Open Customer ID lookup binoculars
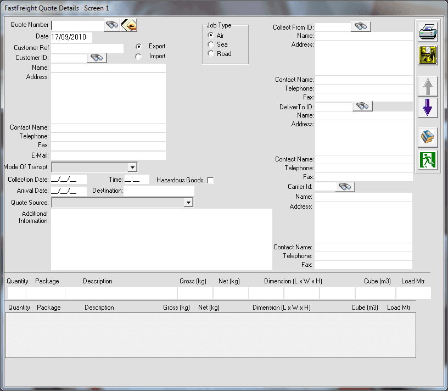 click(97, 58)
